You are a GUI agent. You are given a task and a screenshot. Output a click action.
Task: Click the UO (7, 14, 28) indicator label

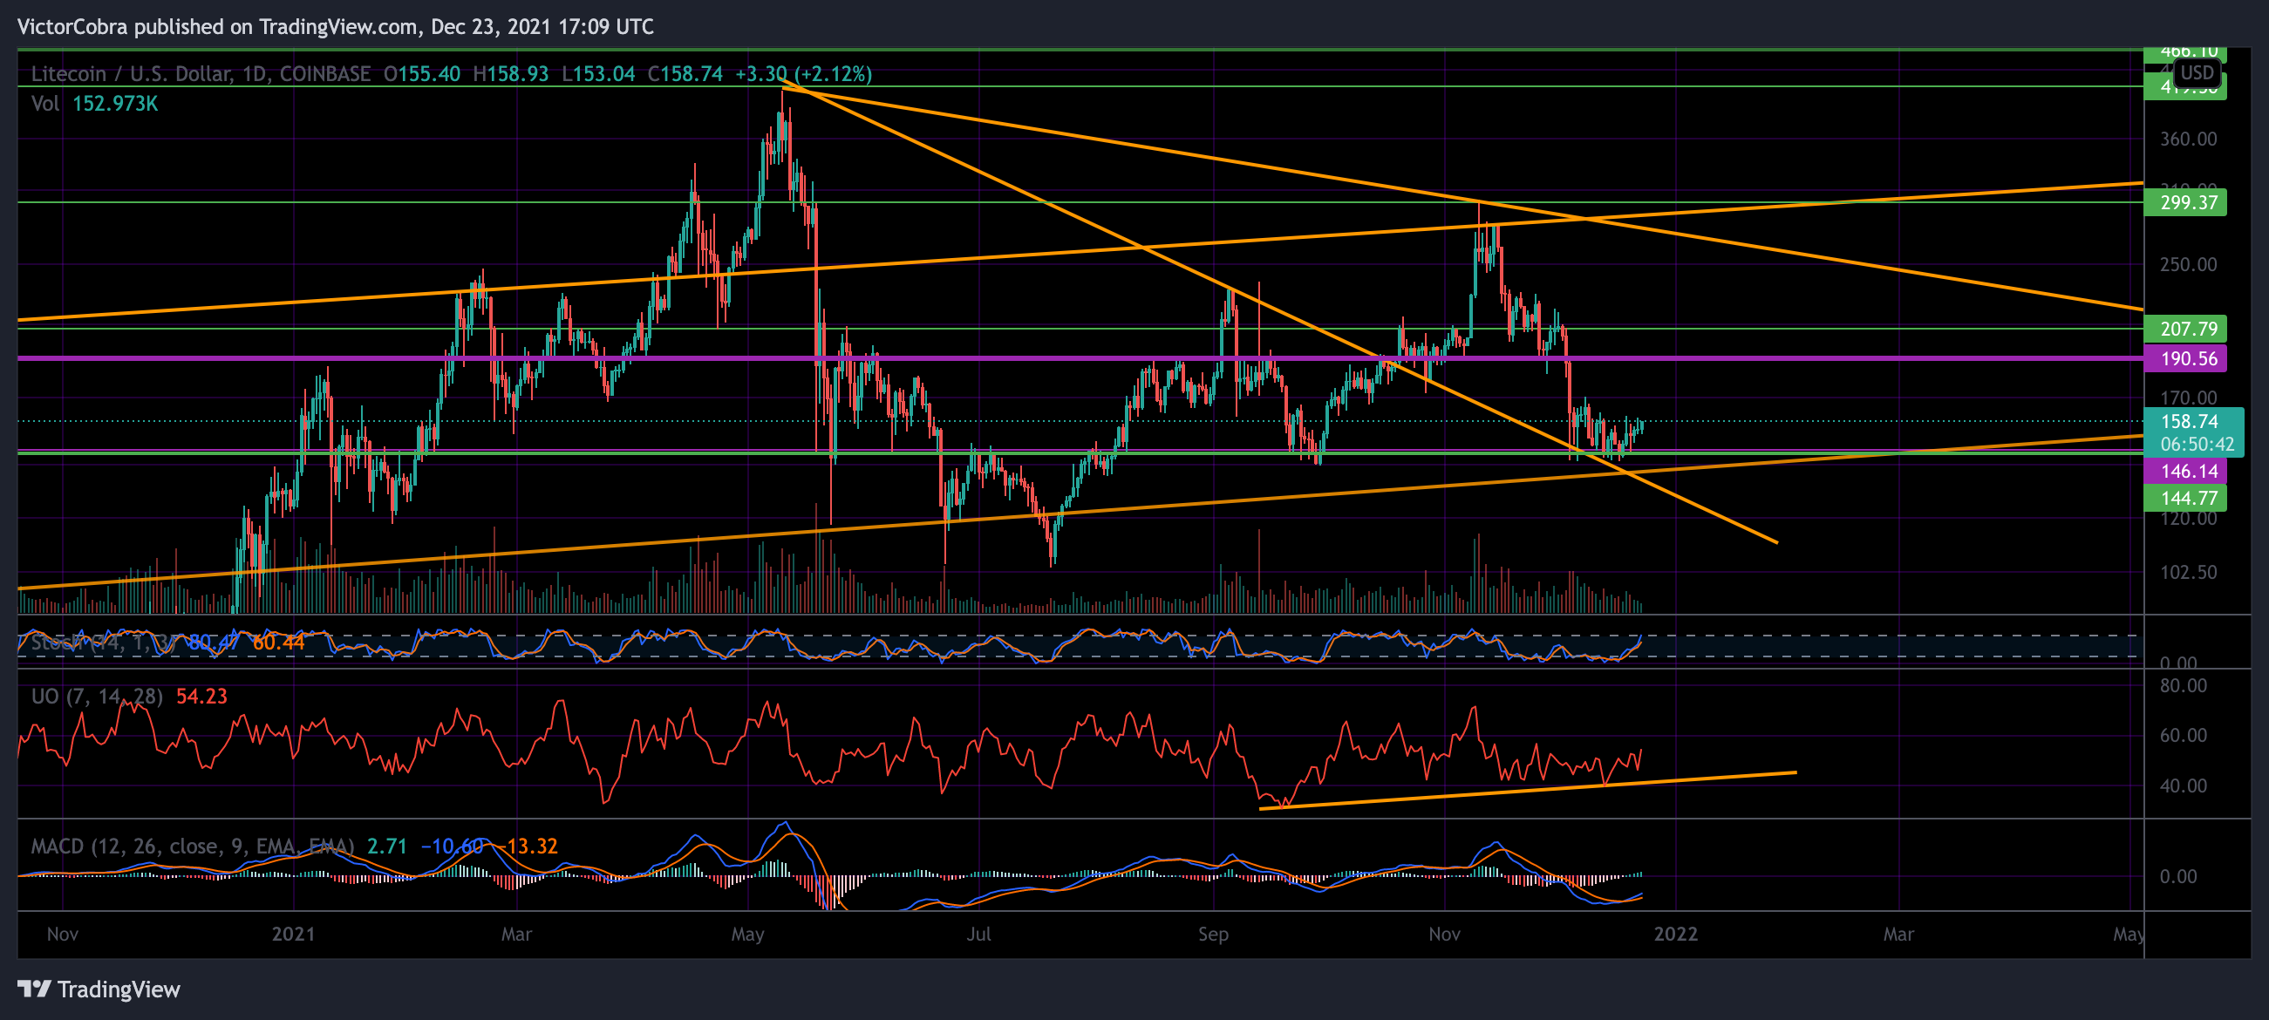pyautogui.click(x=97, y=696)
